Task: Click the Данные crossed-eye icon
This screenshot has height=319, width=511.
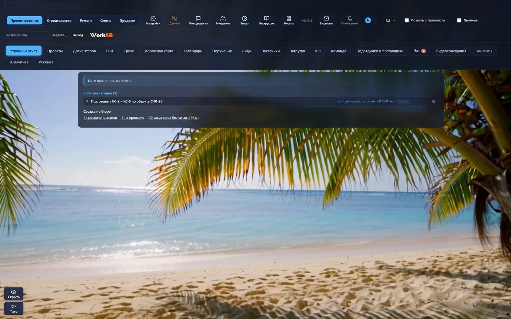Action: [174, 20]
